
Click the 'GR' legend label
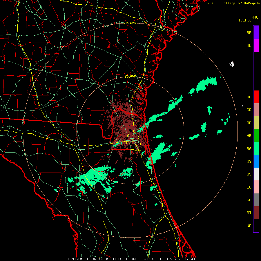[x=249, y=110]
